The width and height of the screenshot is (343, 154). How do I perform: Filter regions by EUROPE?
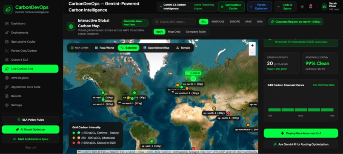(x=234, y=22)
